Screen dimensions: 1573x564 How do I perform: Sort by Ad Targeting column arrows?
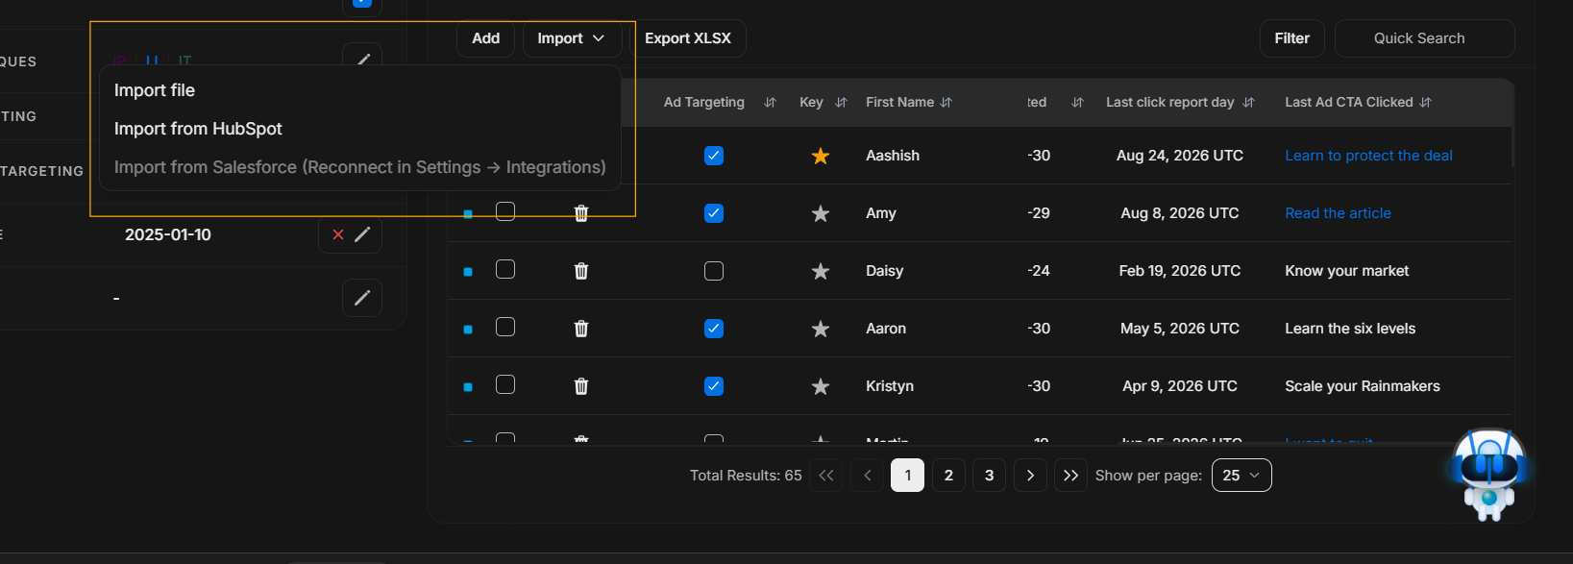click(770, 102)
